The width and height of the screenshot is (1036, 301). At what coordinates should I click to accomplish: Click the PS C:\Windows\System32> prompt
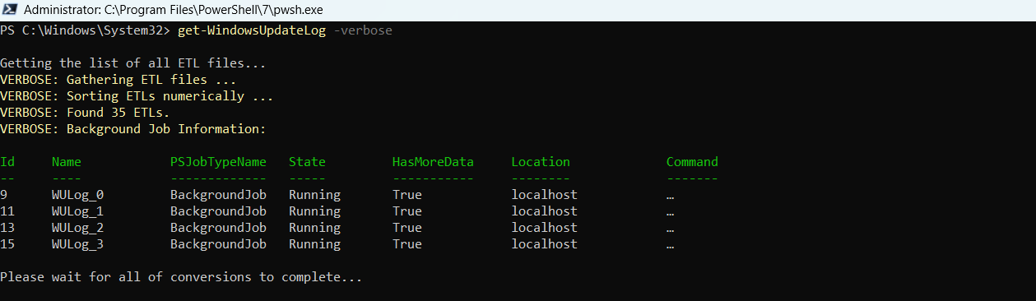click(86, 30)
